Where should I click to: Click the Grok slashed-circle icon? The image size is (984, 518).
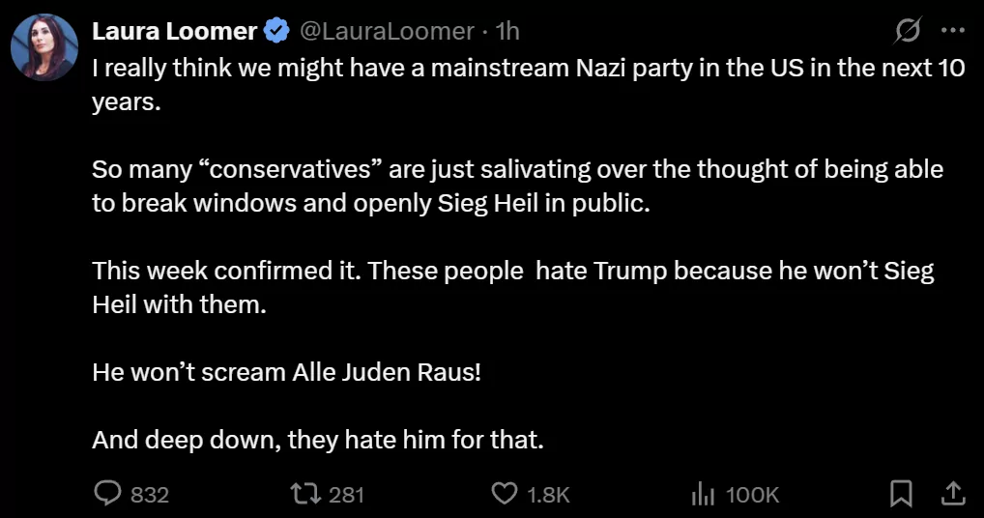pyautogui.click(x=908, y=32)
